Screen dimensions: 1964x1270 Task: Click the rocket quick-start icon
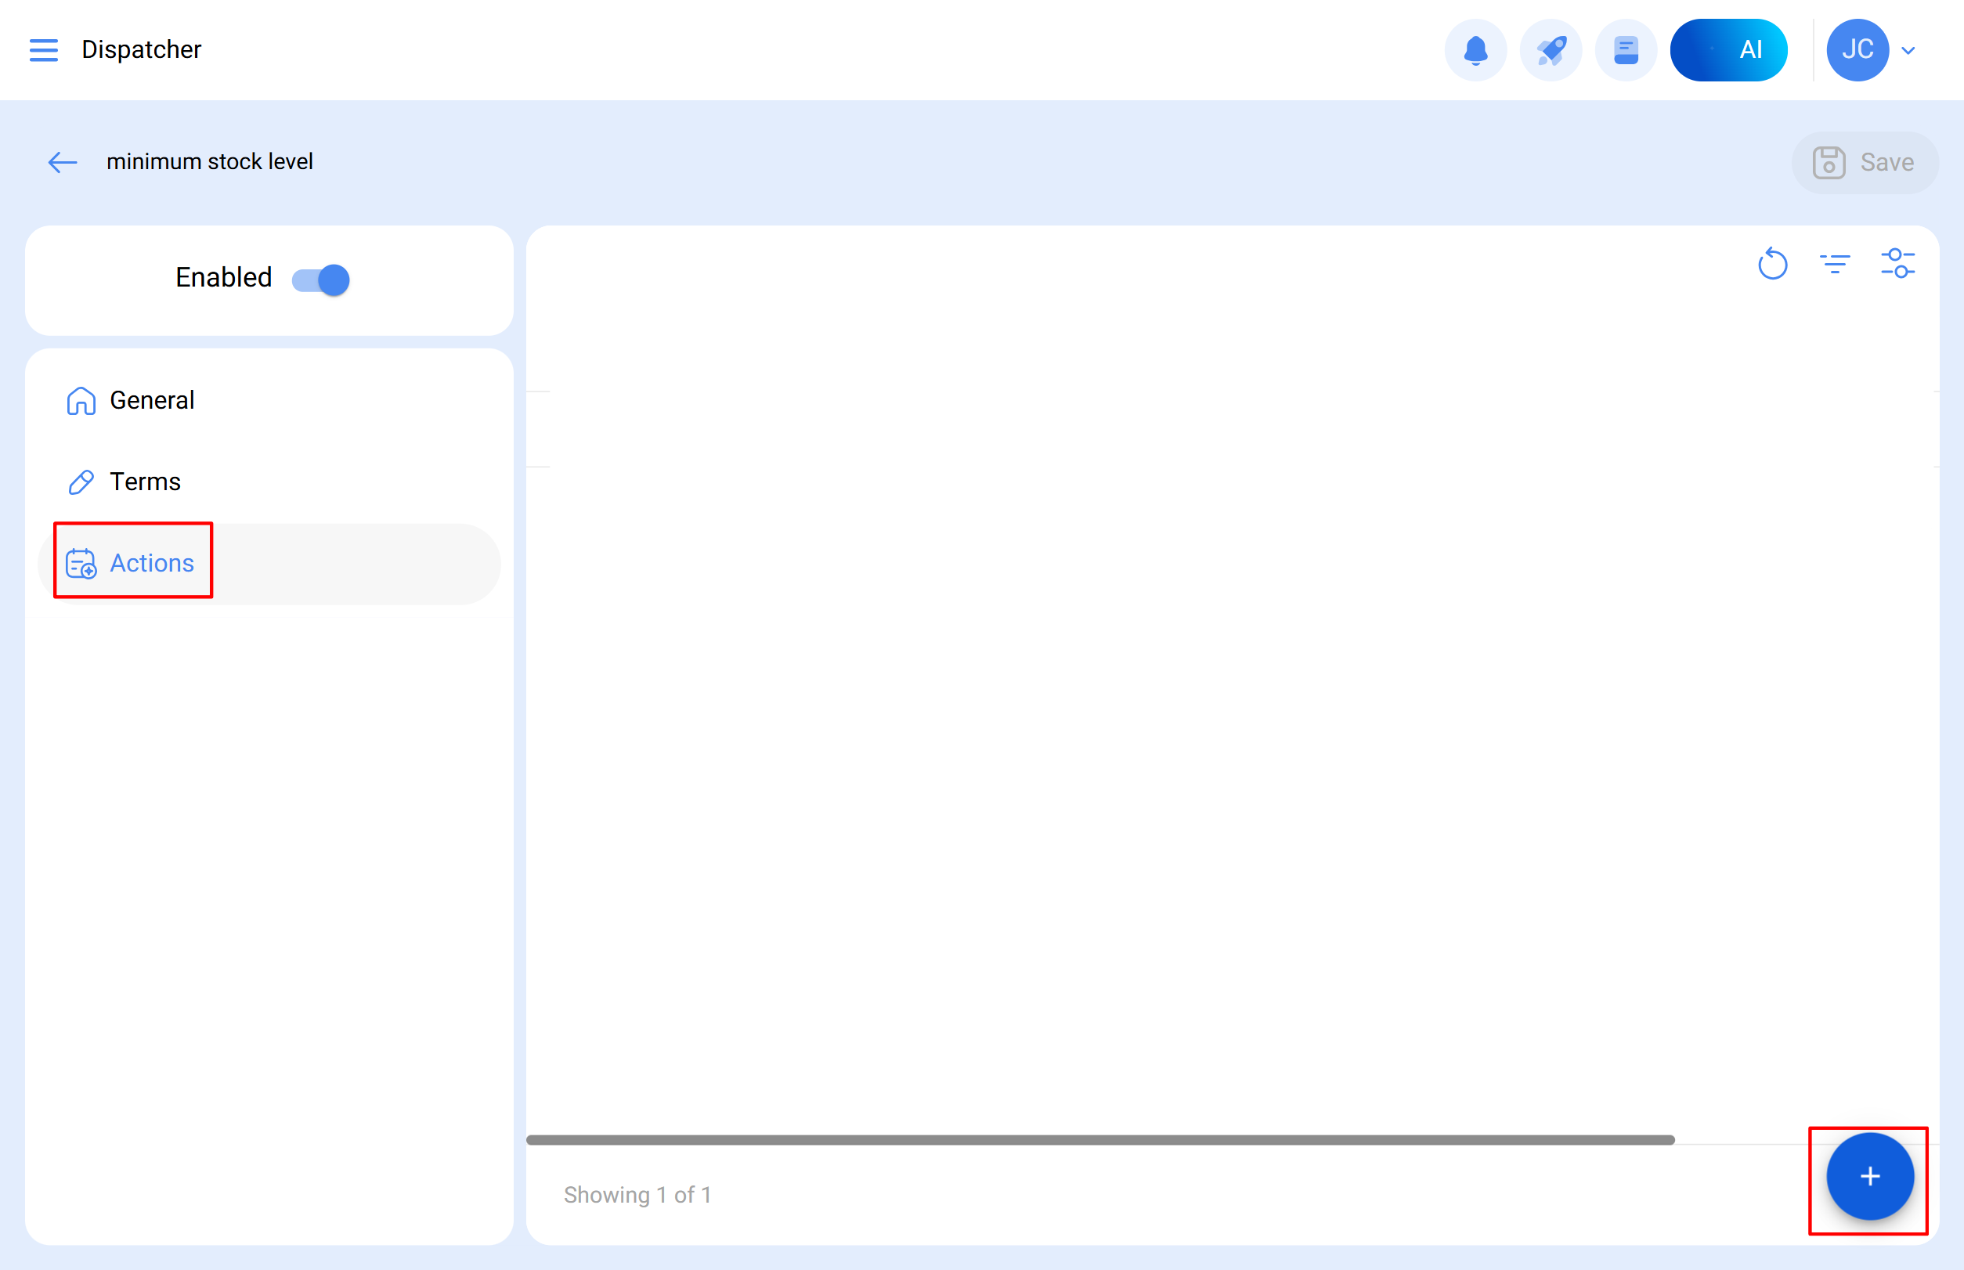1550,50
